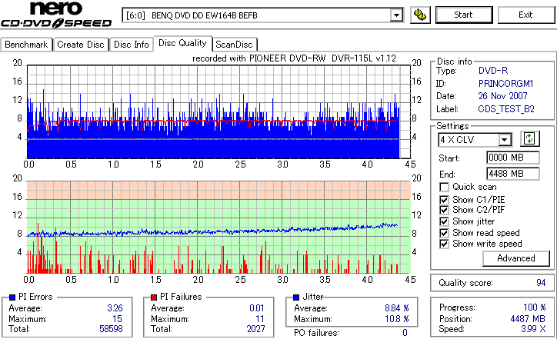Click PI Errors average 3.26
Image resolution: width=557 pixels, height=339 pixels.
pos(115,308)
